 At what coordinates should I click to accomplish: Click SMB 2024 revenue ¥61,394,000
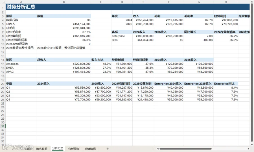[x=143, y=40]
